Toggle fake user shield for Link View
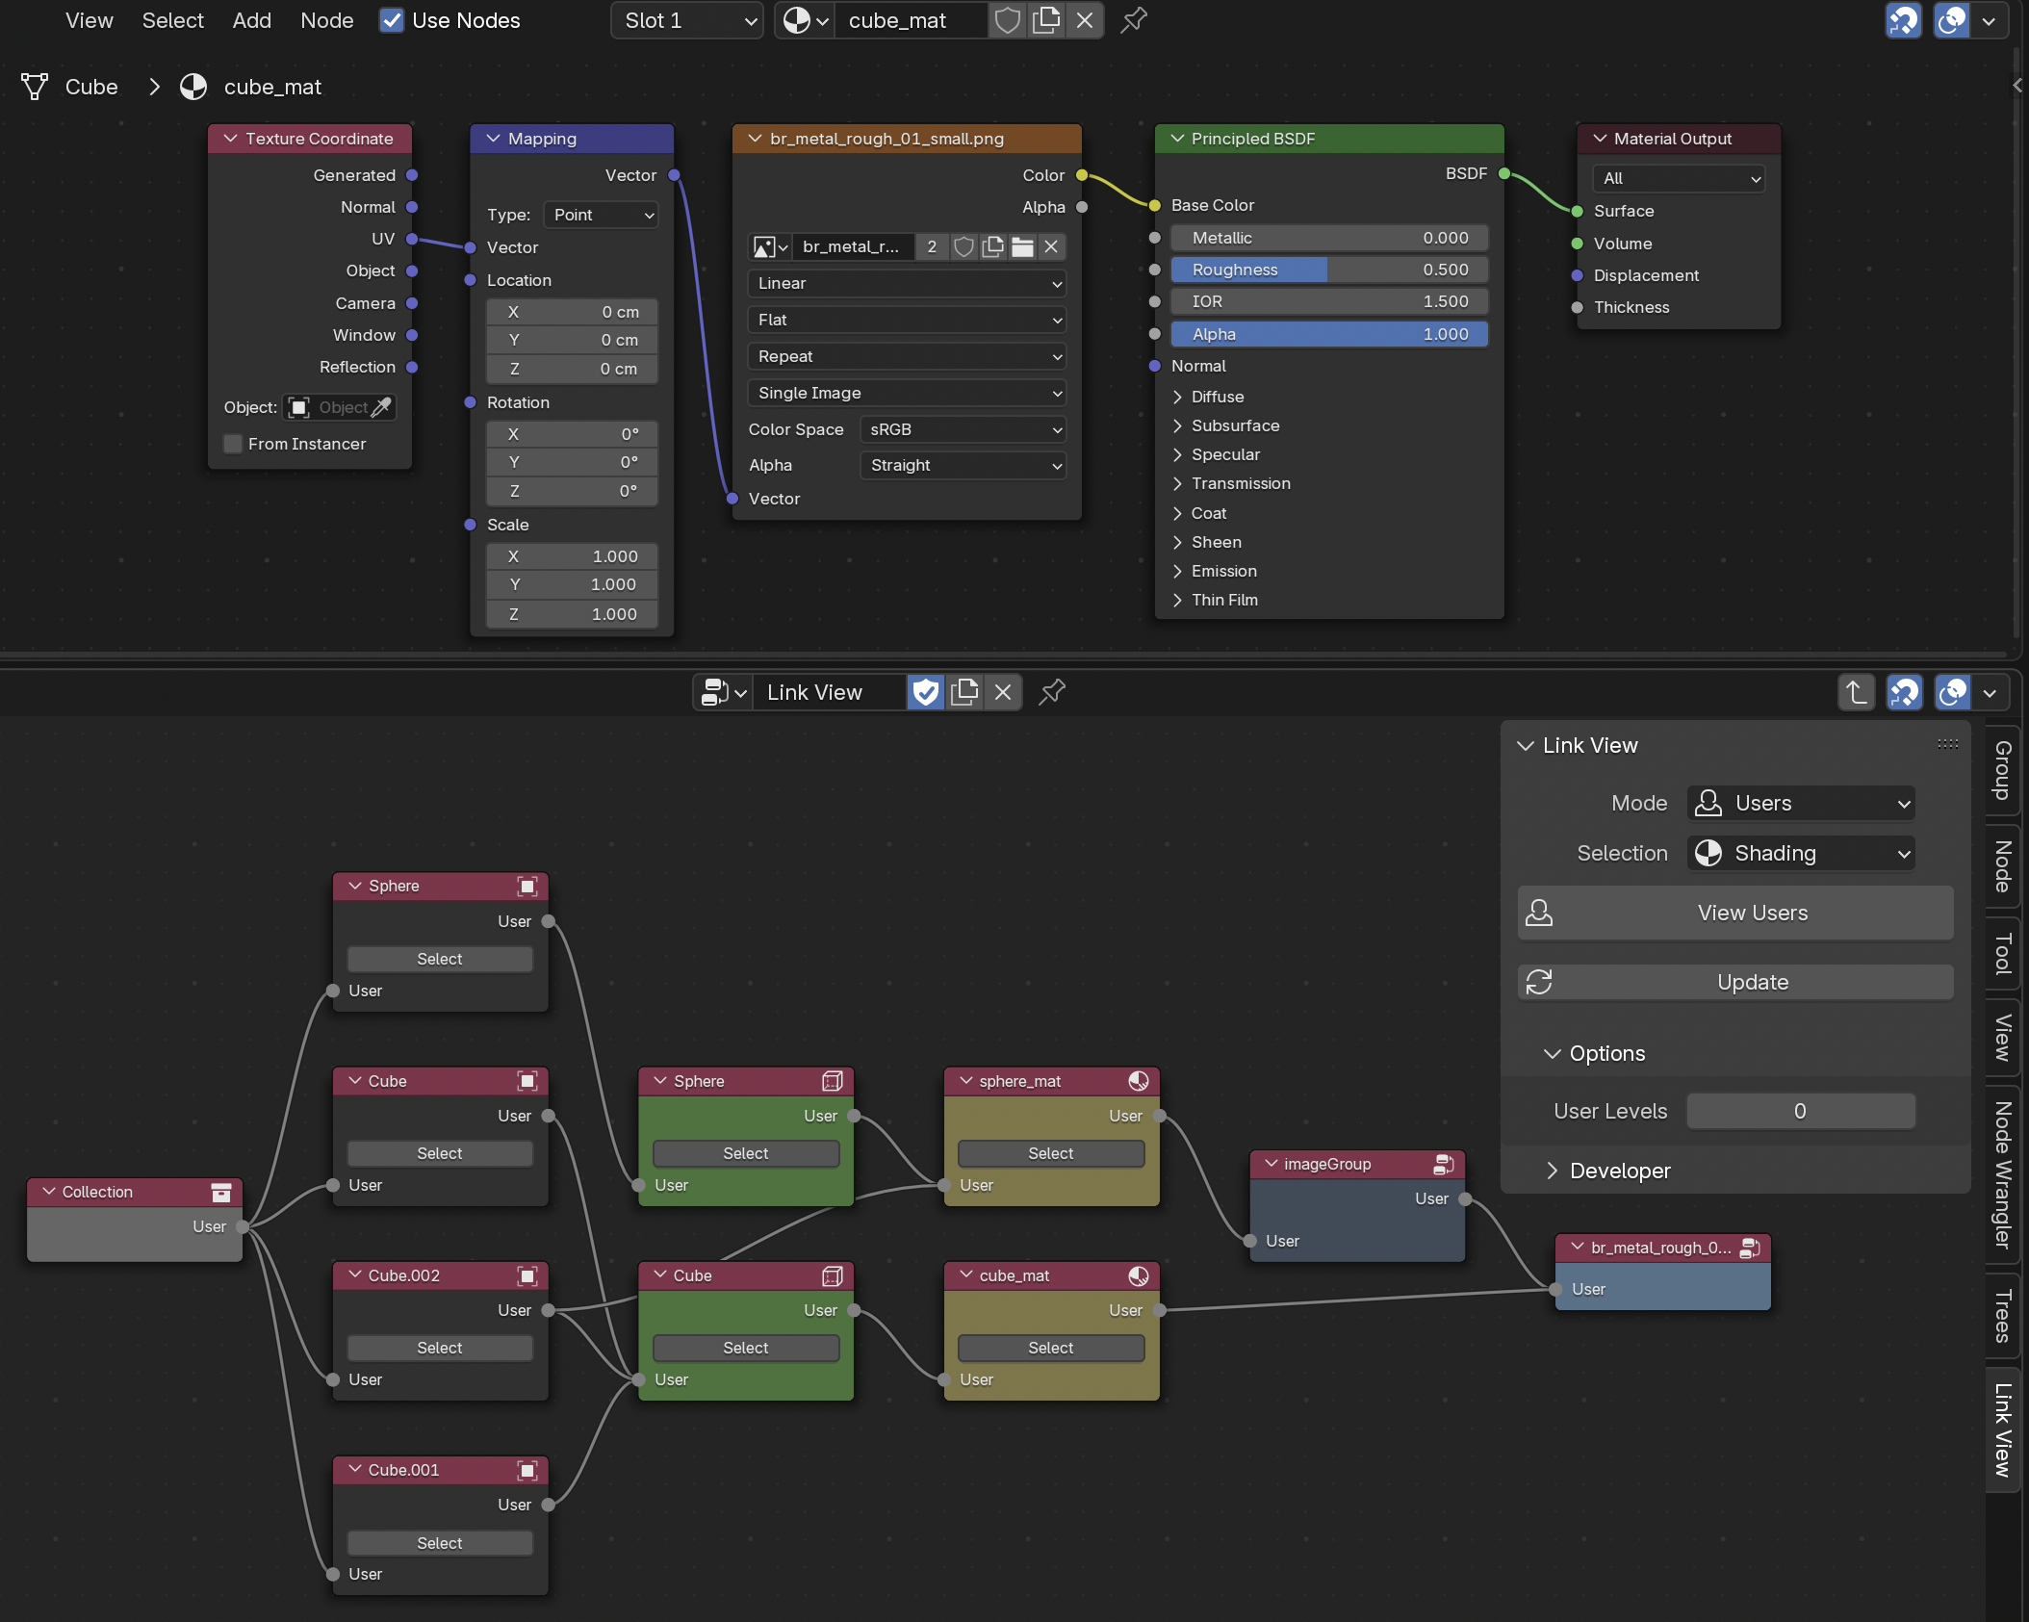Image resolution: width=2029 pixels, height=1622 pixels. tap(925, 692)
